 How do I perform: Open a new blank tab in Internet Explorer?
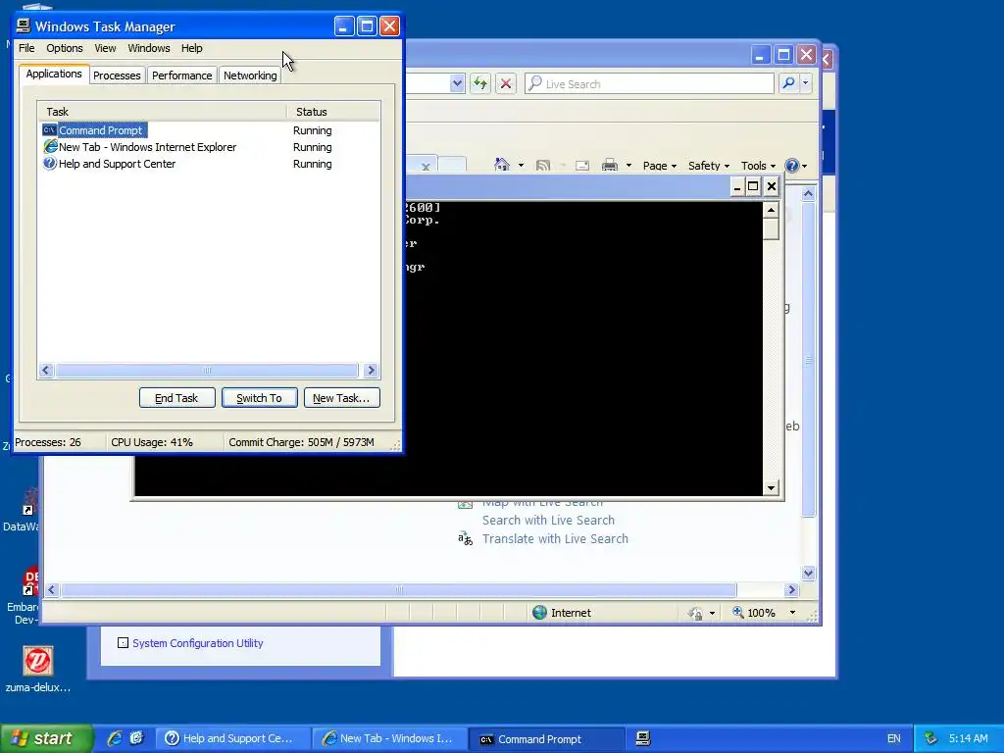(x=453, y=165)
